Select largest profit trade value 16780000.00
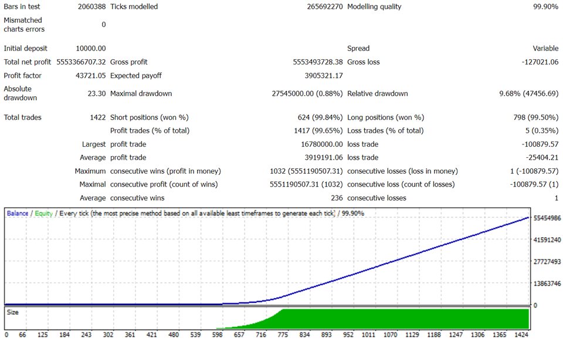This screenshot has height=341, width=563. [322, 144]
